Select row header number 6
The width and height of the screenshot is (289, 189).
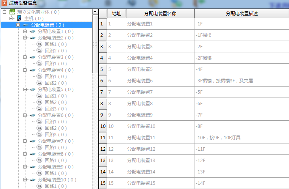[102, 81]
